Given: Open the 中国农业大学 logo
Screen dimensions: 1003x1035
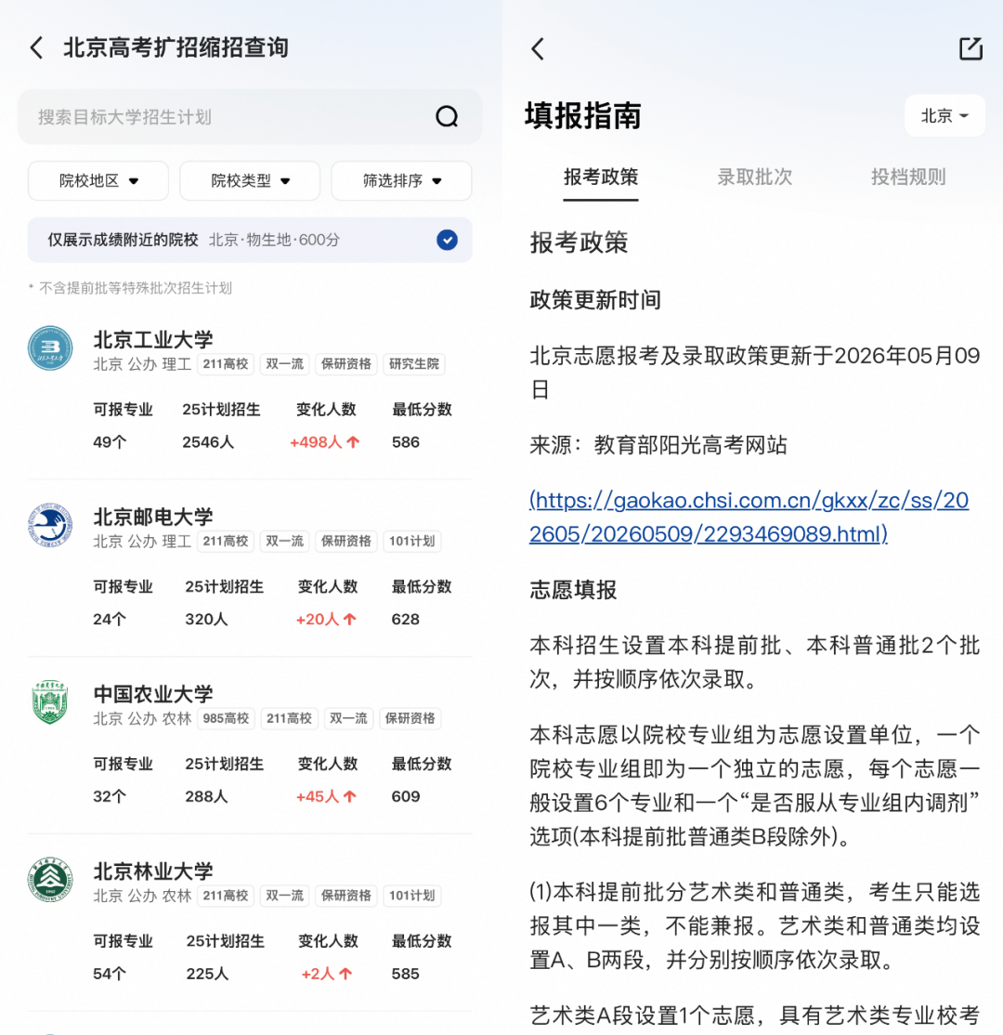Looking at the screenshot, I should coord(50,702).
